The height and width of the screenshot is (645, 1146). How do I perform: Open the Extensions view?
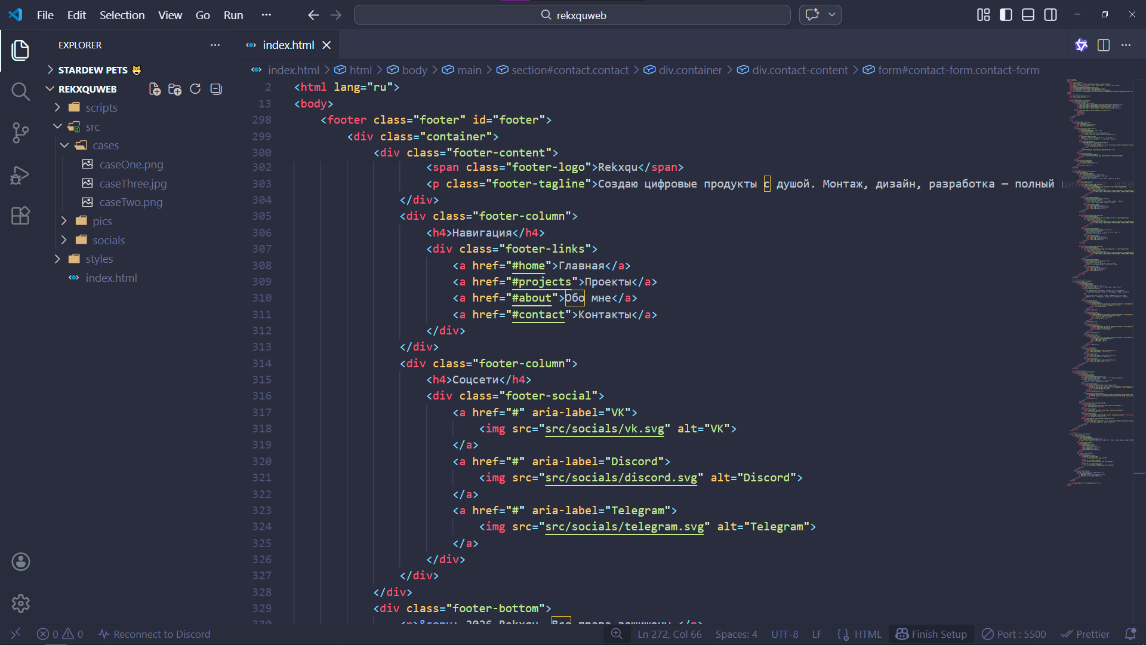click(x=20, y=216)
